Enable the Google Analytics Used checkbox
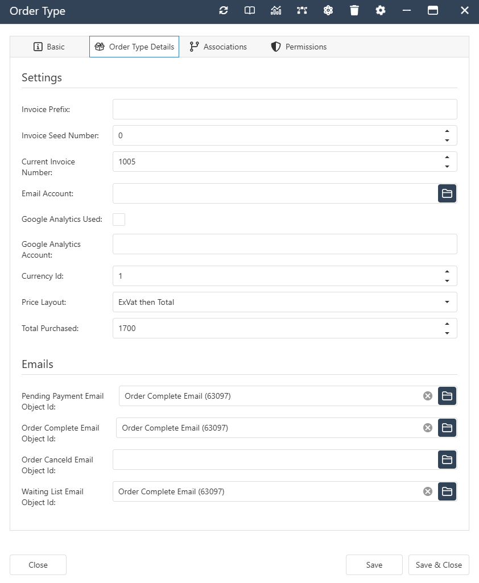 [x=118, y=219]
